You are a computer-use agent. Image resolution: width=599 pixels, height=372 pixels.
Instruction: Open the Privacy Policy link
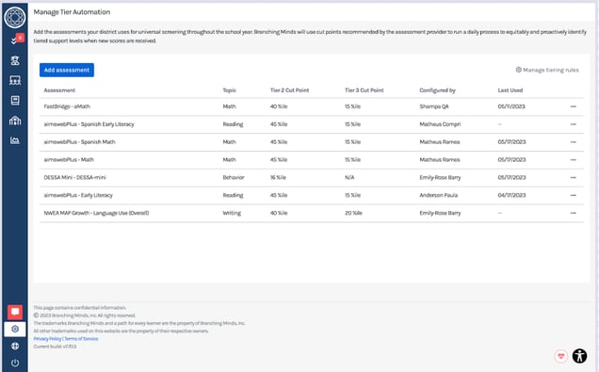pyautogui.click(x=47, y=339)
